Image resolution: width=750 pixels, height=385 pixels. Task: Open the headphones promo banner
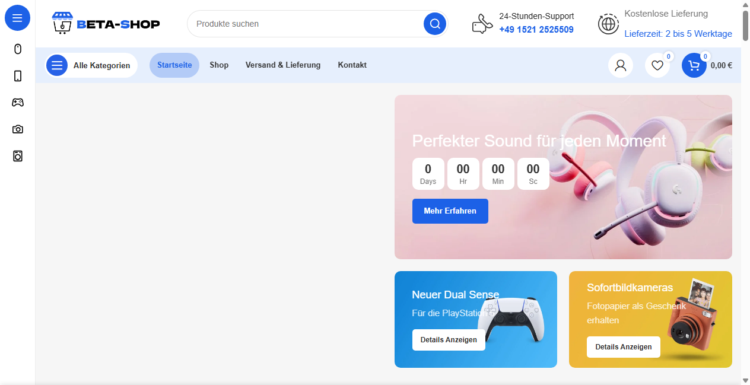563,177
